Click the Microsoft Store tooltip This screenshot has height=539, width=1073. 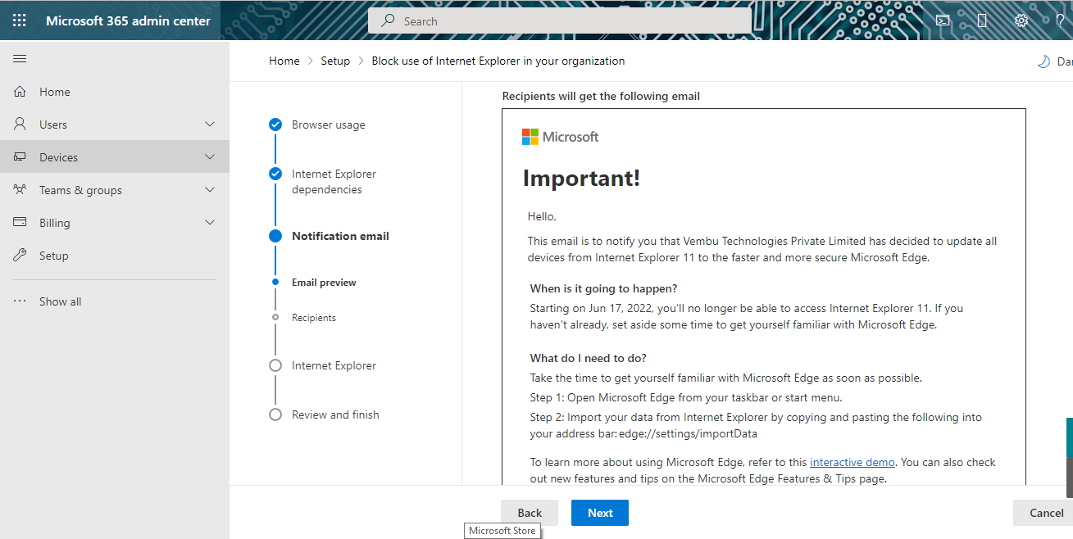click(502, 531)
